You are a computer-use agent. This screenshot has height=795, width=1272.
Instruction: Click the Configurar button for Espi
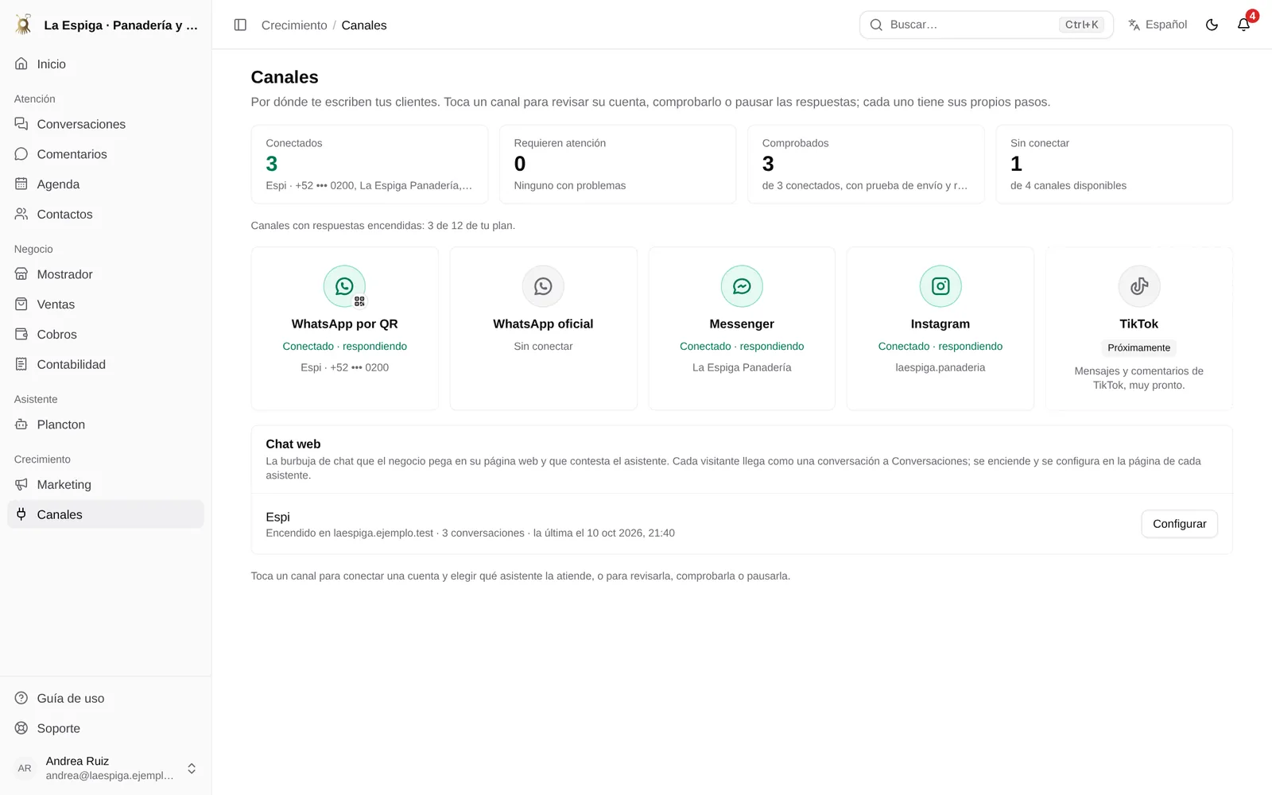[x=1179, y=524]
